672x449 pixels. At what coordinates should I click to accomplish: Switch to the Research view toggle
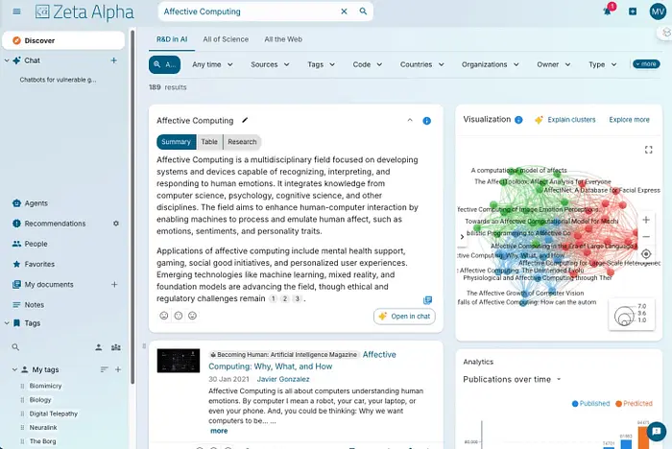(x=242, y=142)
